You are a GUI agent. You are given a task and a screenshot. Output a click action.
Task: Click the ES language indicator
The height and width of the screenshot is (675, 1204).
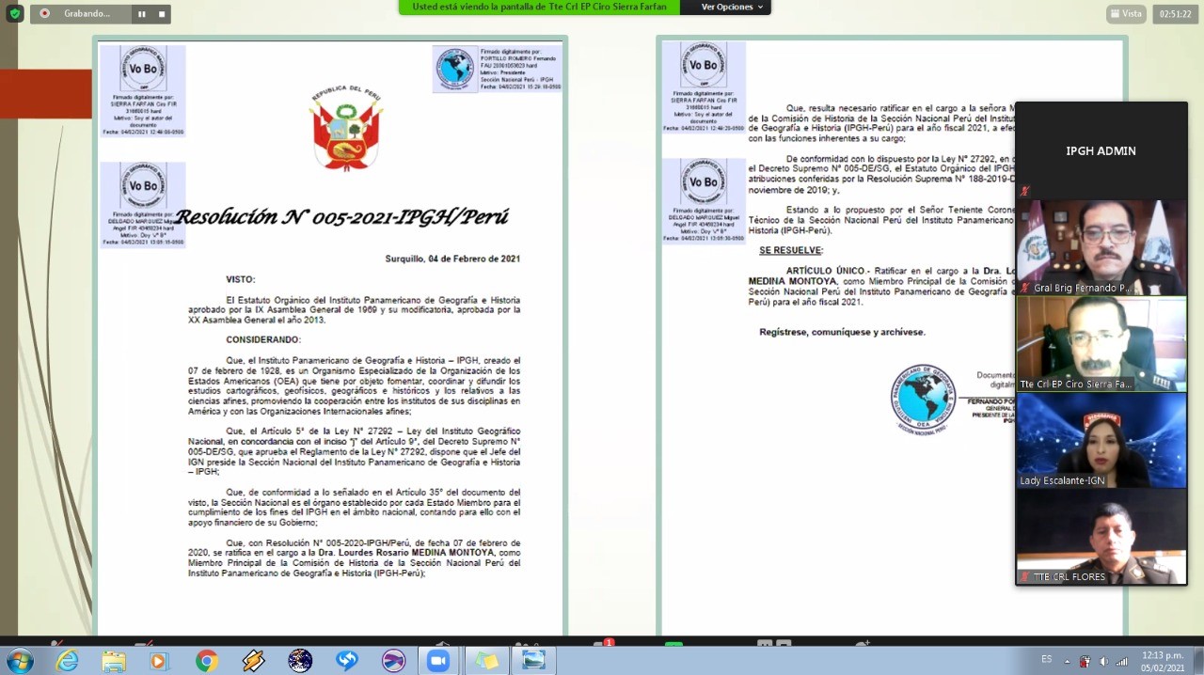coord(1046,660)
